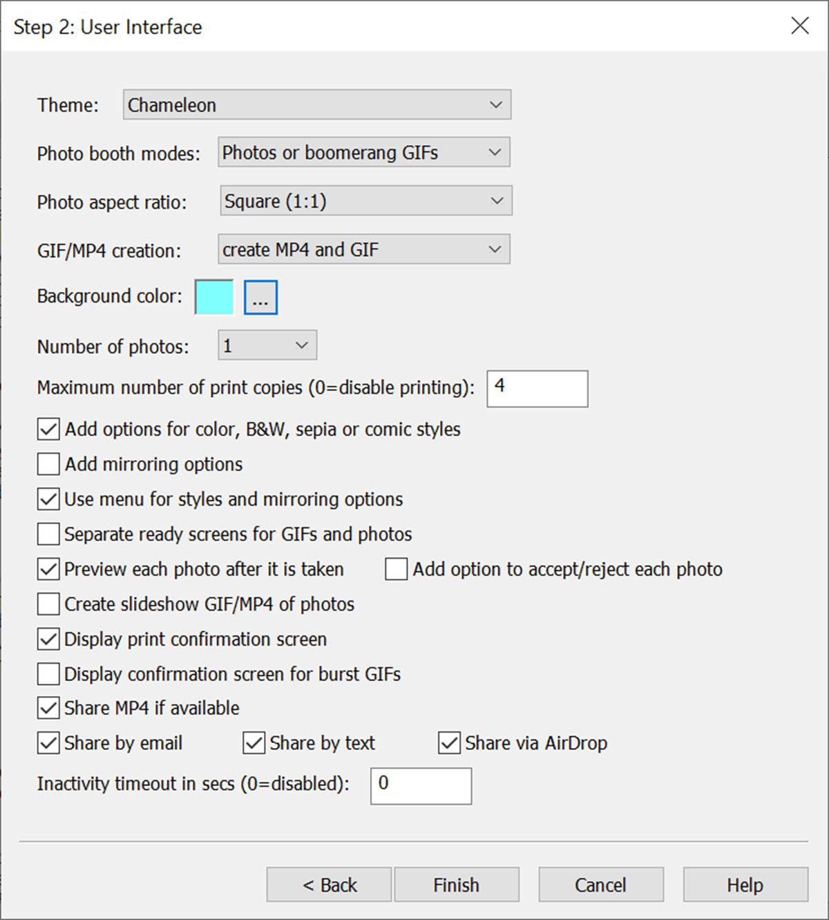
Task: Open the Photo aspect ratio combo box
Action: click(366, 201)
